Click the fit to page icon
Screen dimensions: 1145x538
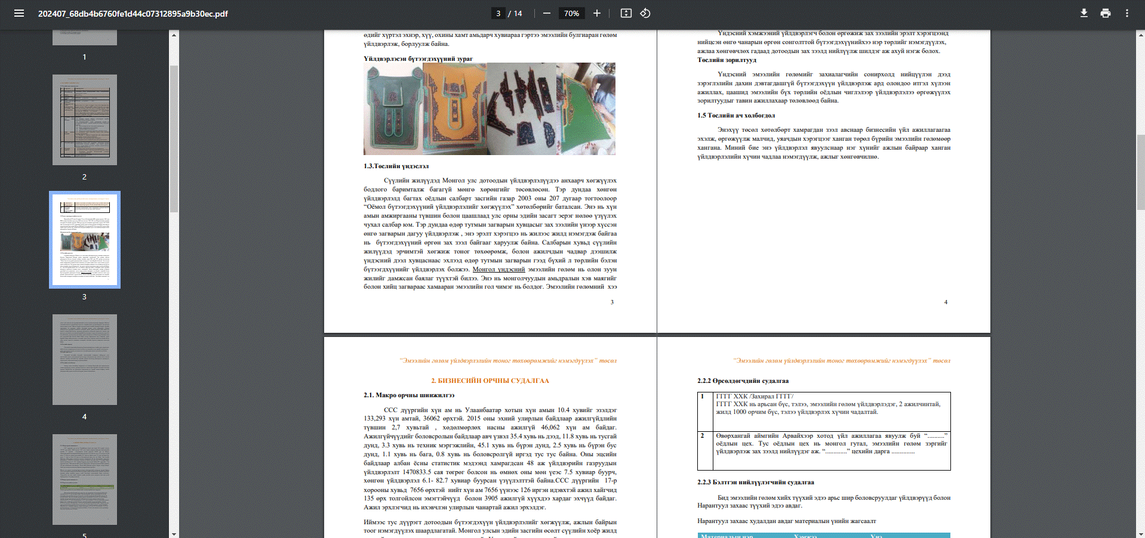click(x=626, y=13)
